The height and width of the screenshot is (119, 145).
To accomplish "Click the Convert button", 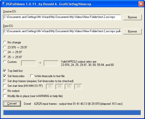I will 12,104.
